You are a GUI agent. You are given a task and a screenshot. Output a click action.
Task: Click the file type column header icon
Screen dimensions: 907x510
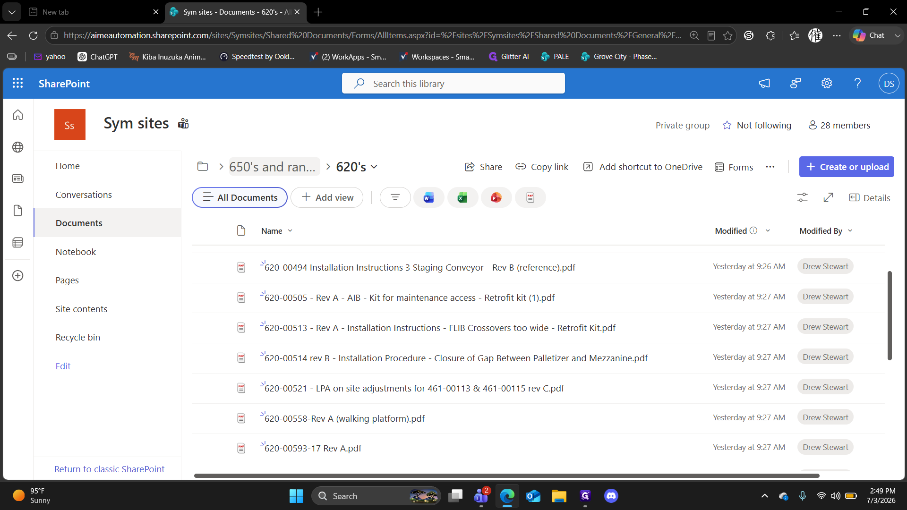click(241, 230)
